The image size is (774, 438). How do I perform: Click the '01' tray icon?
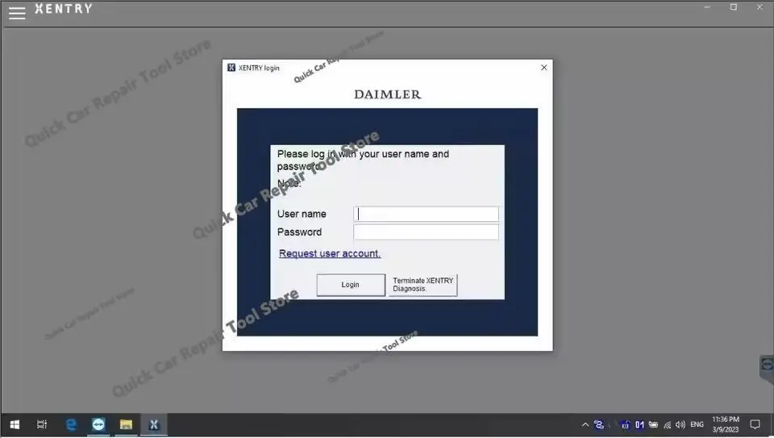coord(639,424)
